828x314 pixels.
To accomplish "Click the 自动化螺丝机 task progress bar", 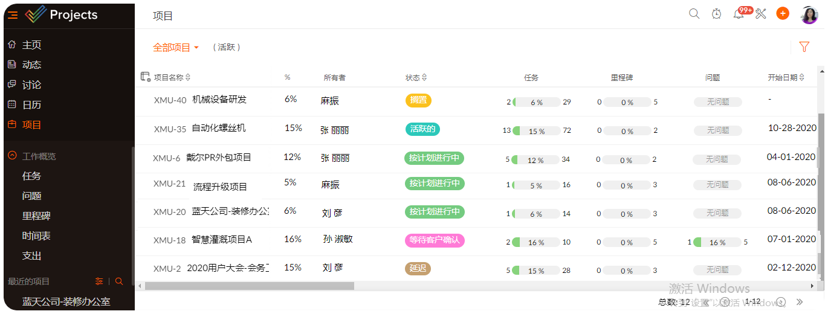I will pos(537,130).
